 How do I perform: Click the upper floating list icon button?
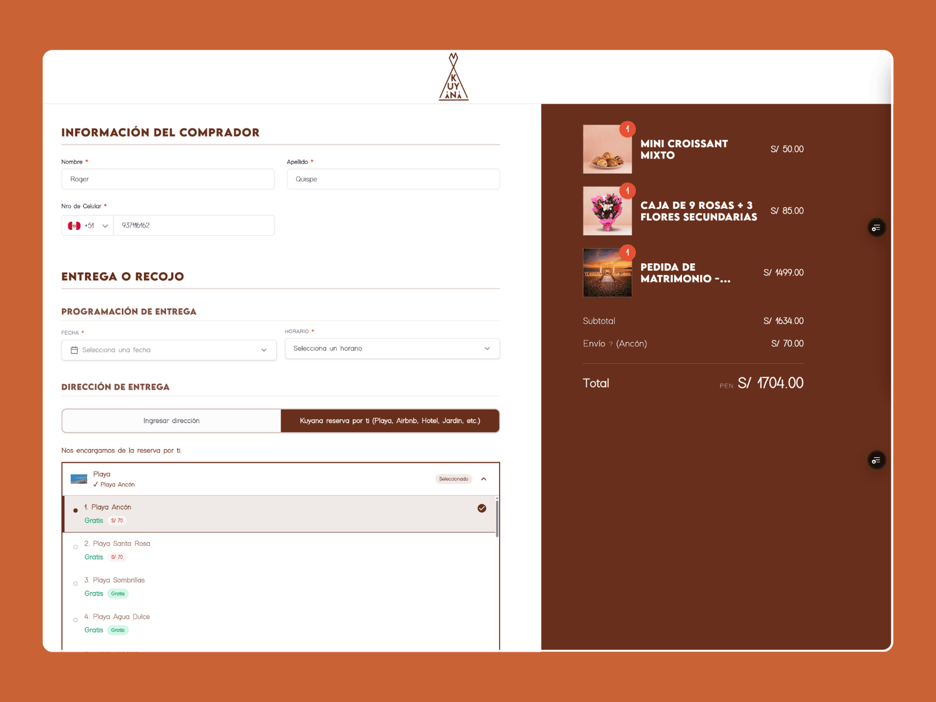(x=876, y=228)
